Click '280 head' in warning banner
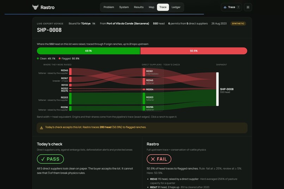The image size is (284, 189). click(x=105, y=127)
